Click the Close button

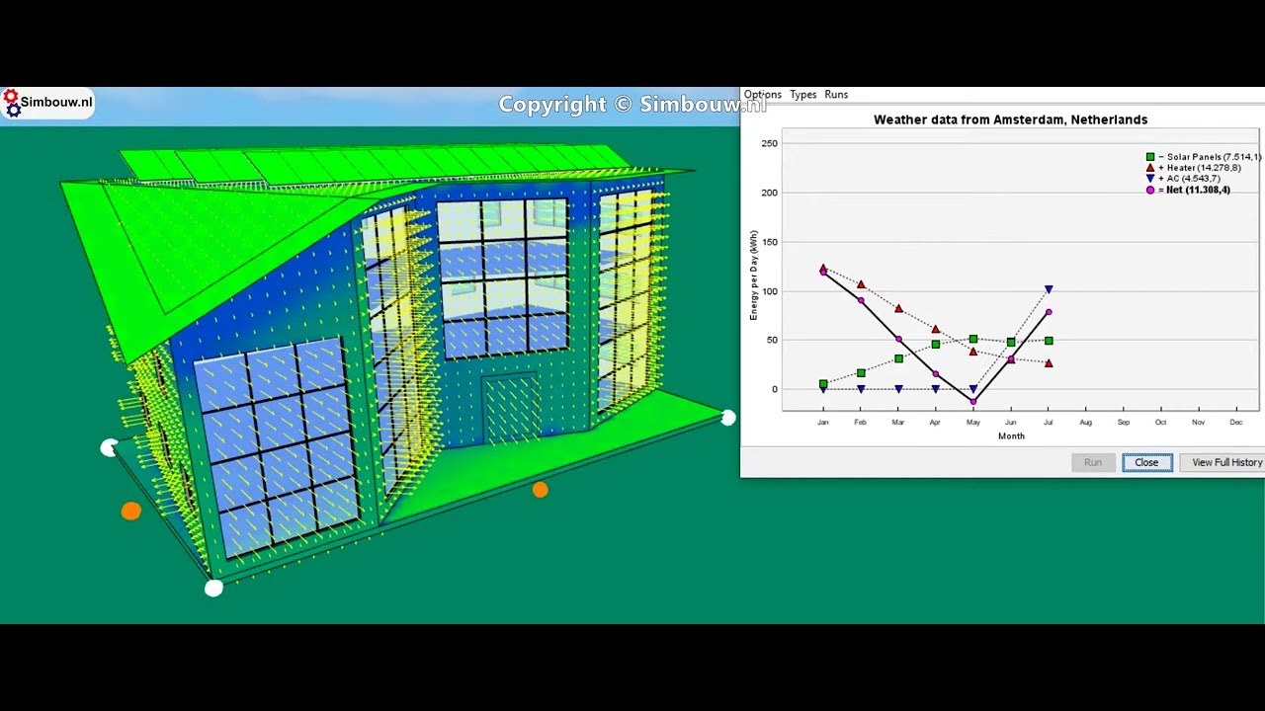click(x=1146, y=462)
